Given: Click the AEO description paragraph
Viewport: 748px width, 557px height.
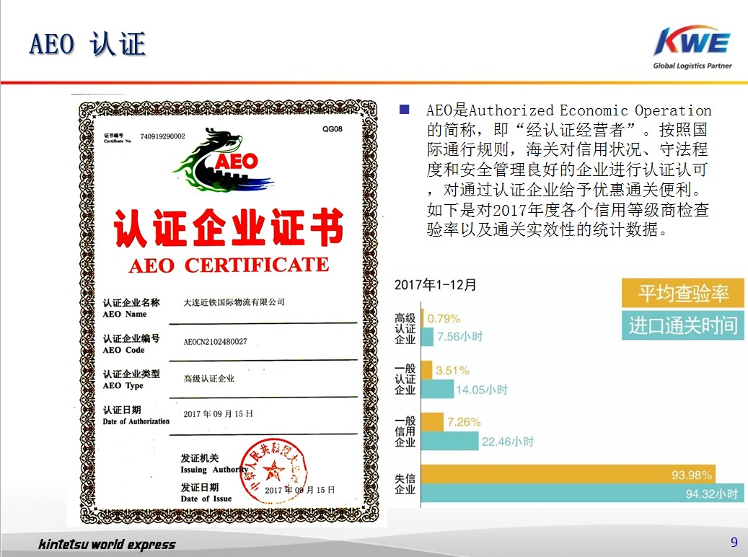Looking at the screenshot, I should click(568, 170).
